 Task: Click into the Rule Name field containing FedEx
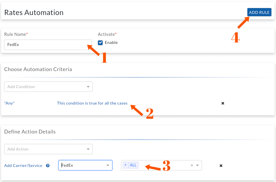[48, 45]
